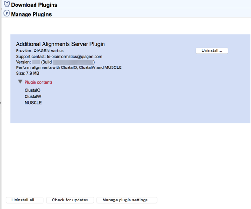Collapse the Plugin contents disclosure triangle
This screenshot has width=251, height=209.
pos(20,82)
